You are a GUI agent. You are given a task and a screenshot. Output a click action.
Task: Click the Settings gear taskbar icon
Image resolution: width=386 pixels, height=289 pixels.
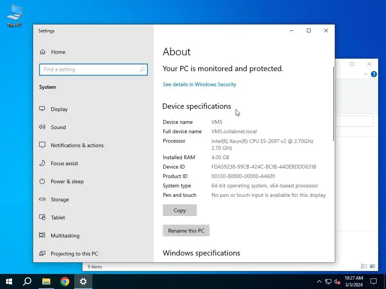[x=83, y=281]
